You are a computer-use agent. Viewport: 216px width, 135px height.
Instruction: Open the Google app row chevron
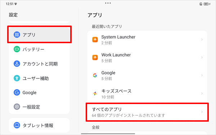202,75
